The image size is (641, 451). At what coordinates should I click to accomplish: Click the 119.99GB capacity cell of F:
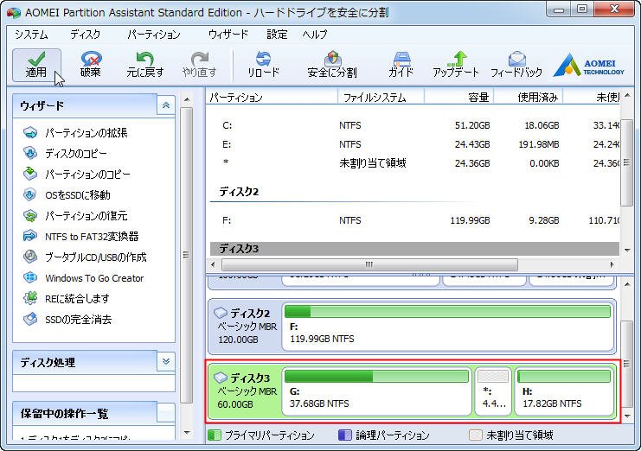pos(470,220)
